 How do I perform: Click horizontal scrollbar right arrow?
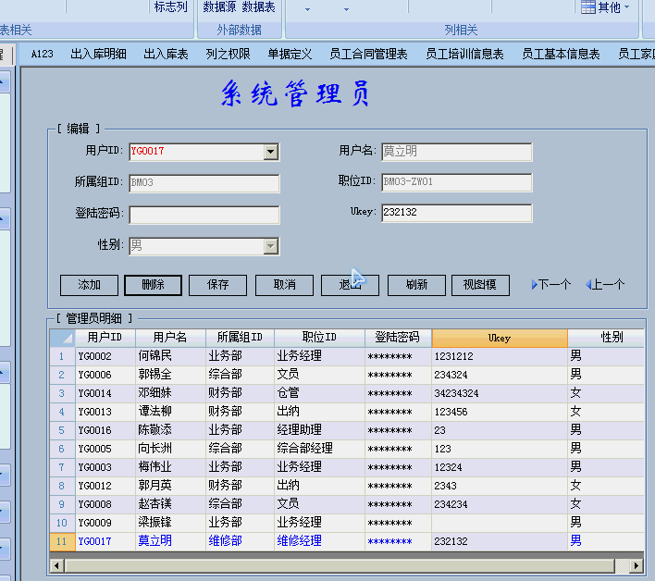636,566
